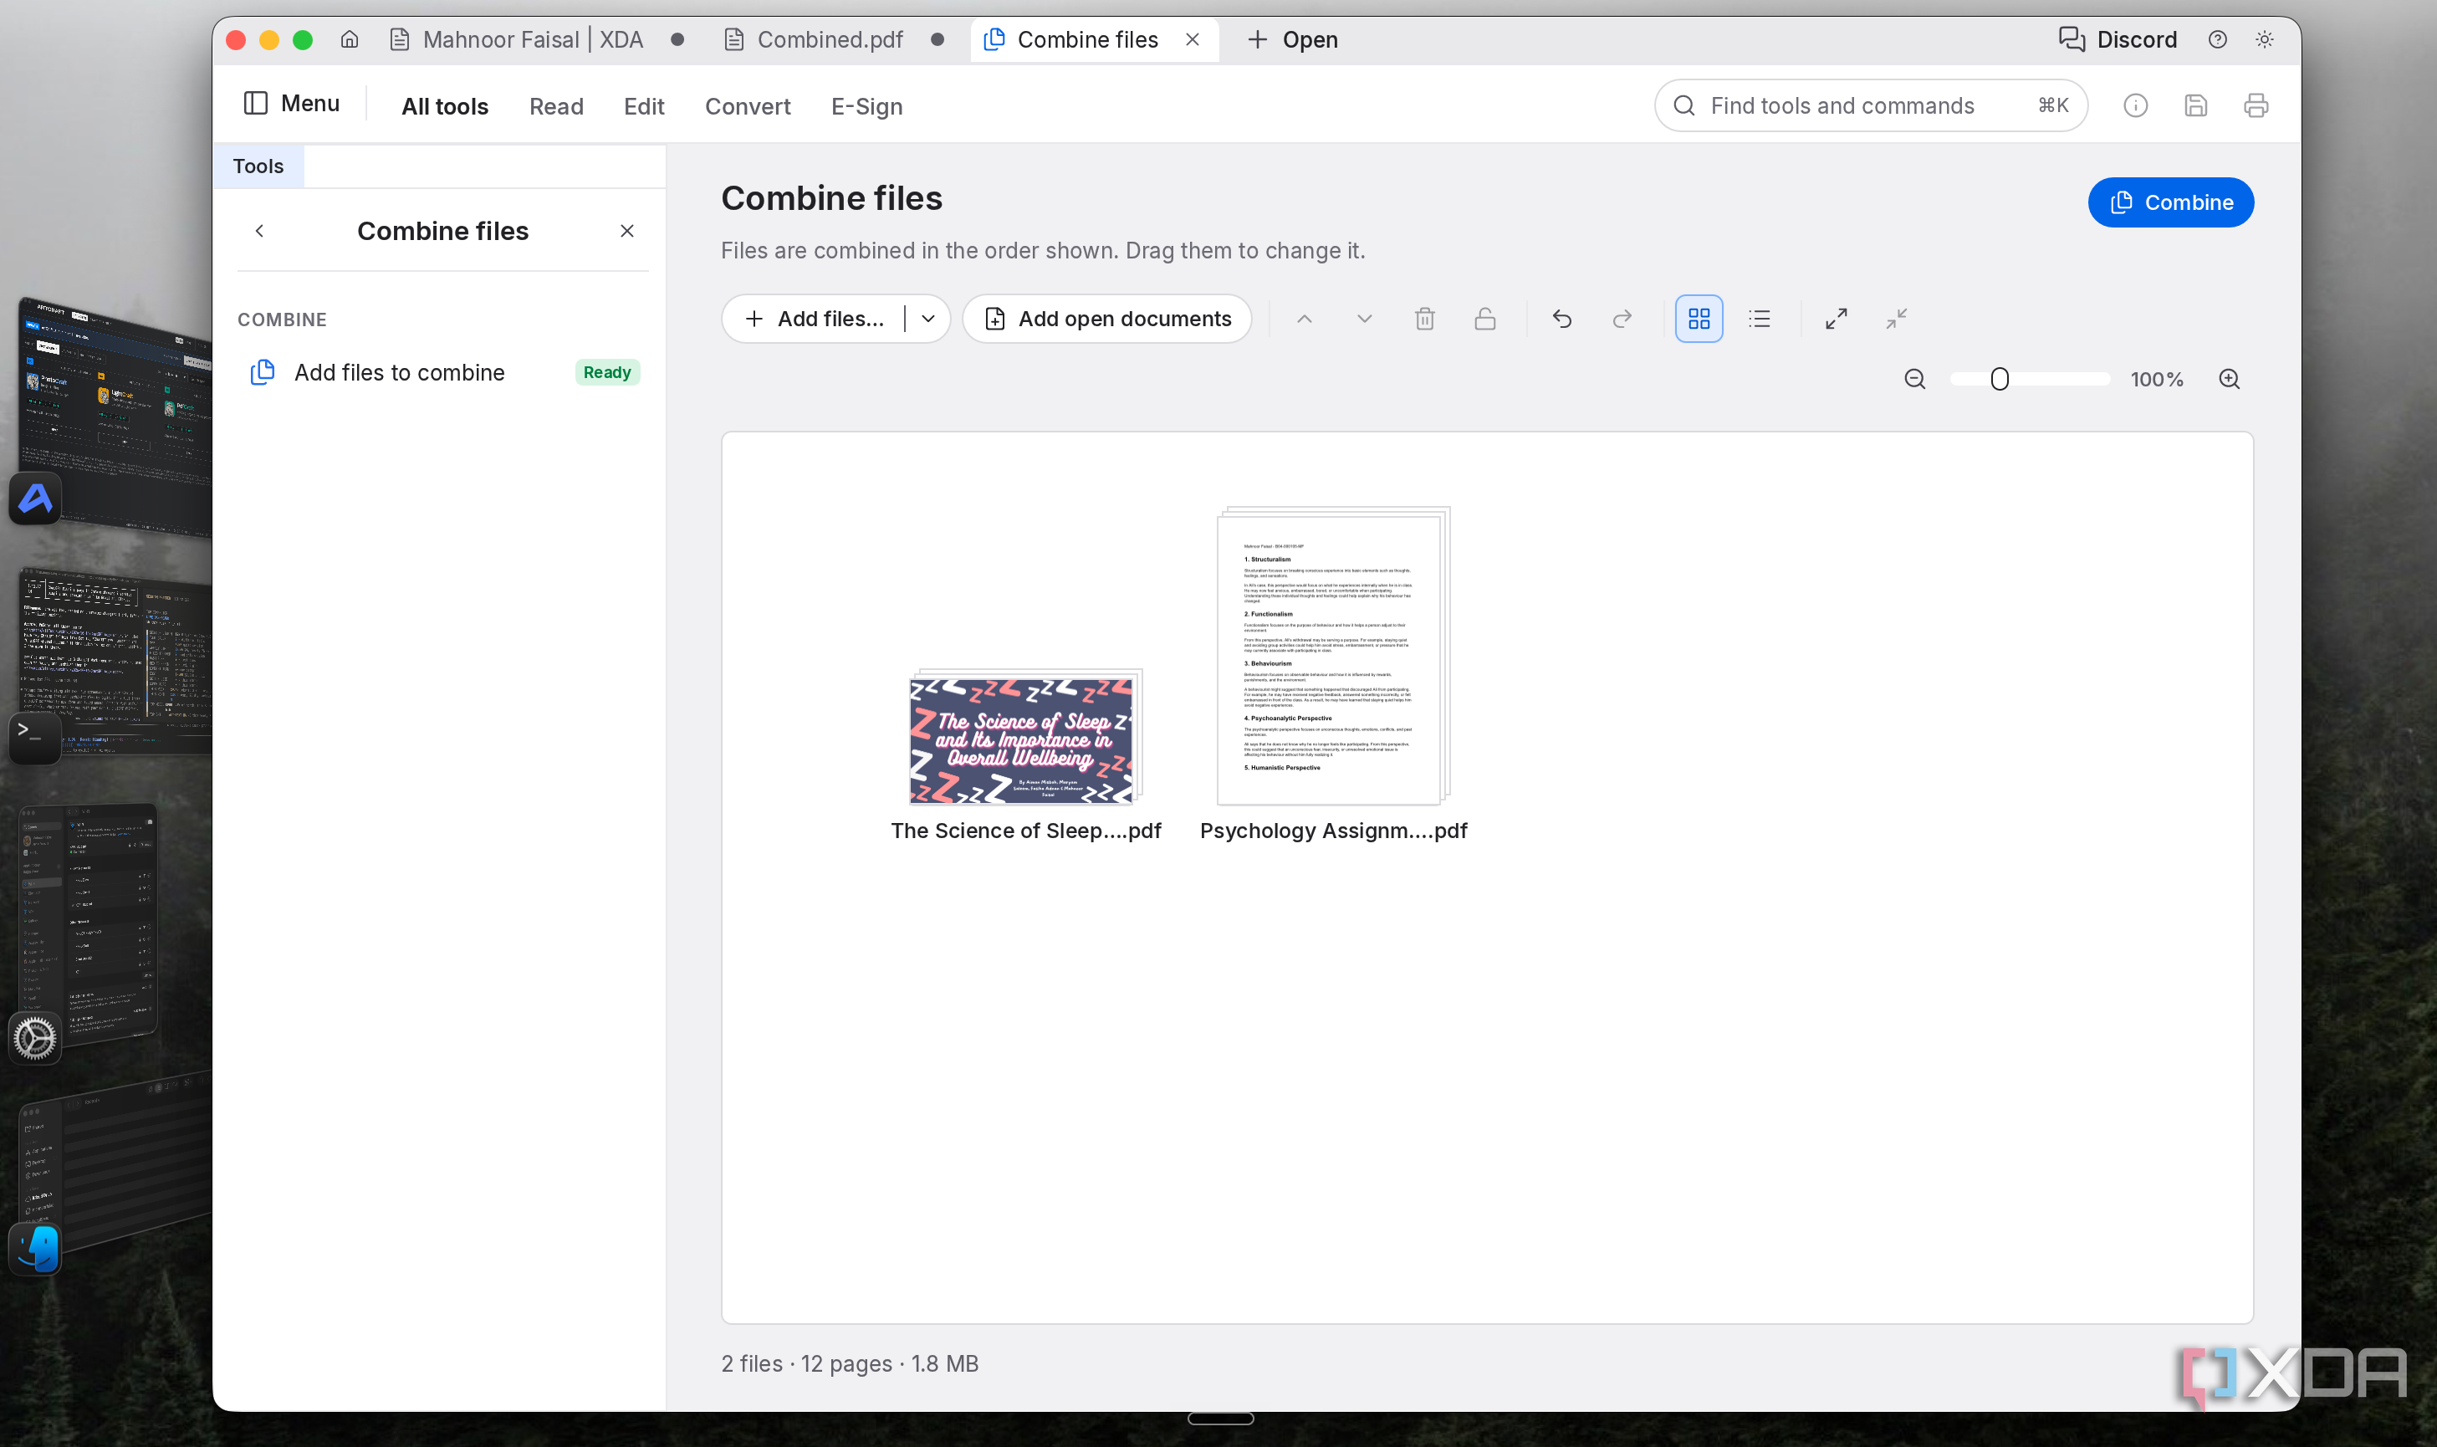
Task: Click the save disk icon
Action: pyautogui.click(x=2195, y=105)
